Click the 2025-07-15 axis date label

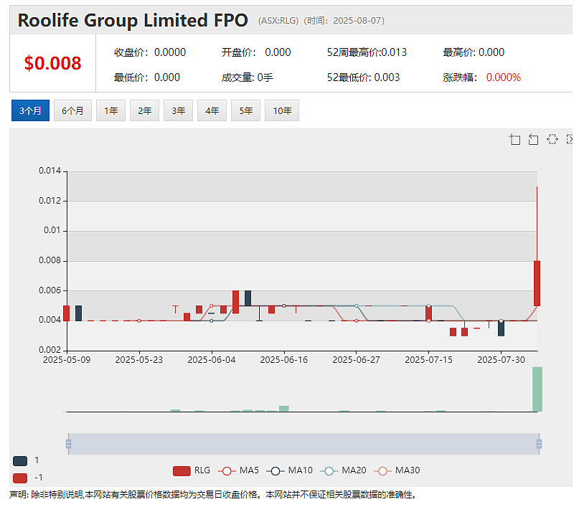click(x=429, y=360)
